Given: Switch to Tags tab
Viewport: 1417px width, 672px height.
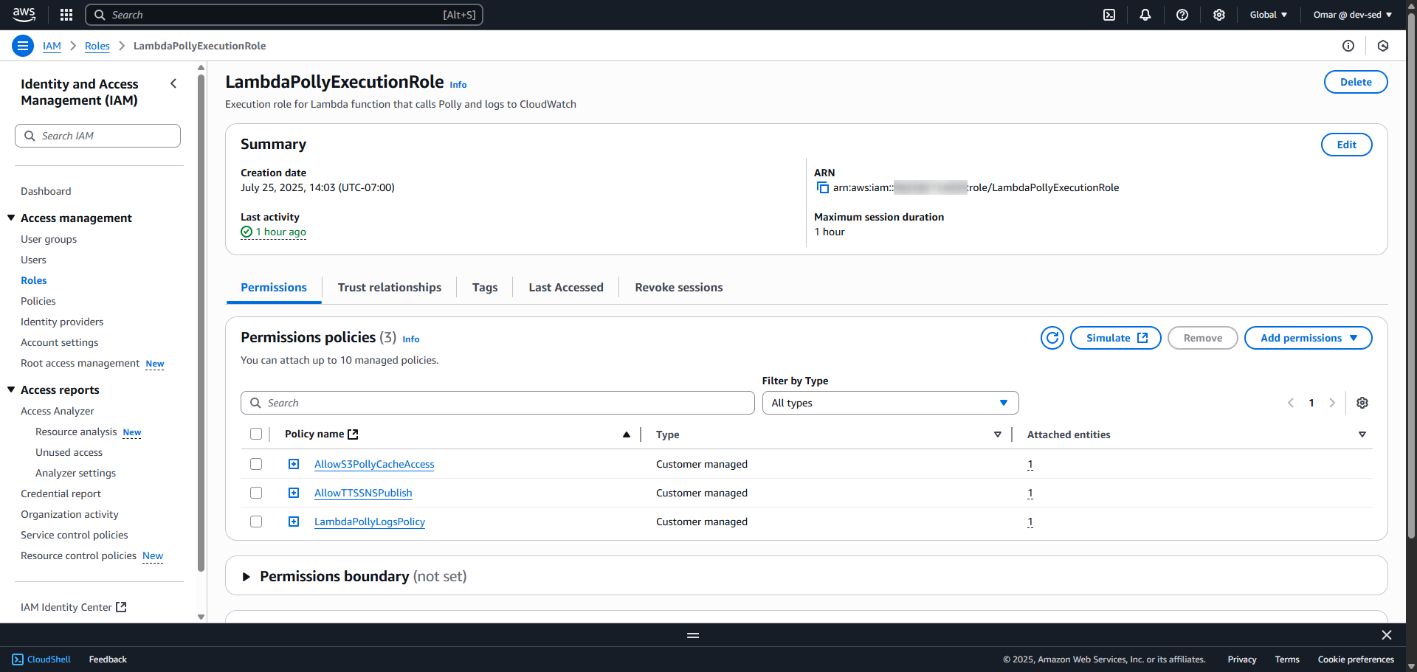Looking at the screenshot, I should point(485,288).
